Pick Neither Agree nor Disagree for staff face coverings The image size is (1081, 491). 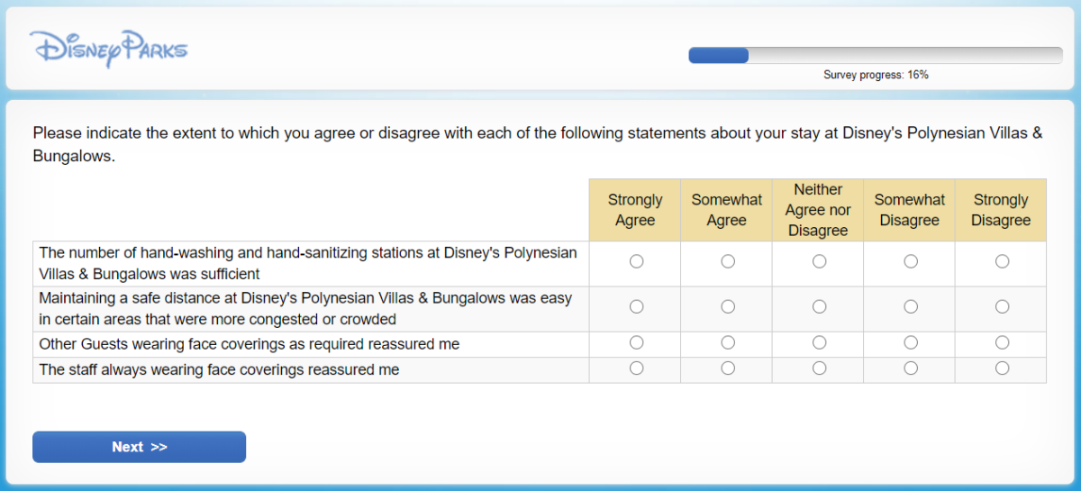click(819, 368)
